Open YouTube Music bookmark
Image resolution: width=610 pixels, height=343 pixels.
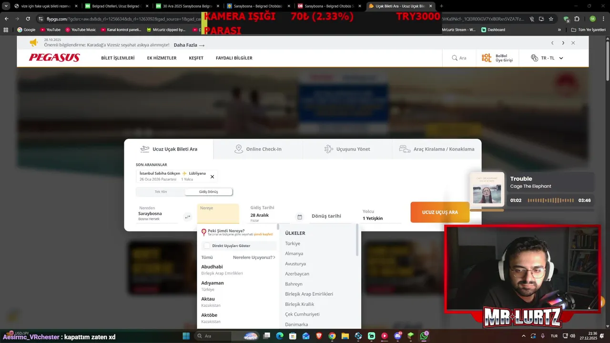point(81,30)
